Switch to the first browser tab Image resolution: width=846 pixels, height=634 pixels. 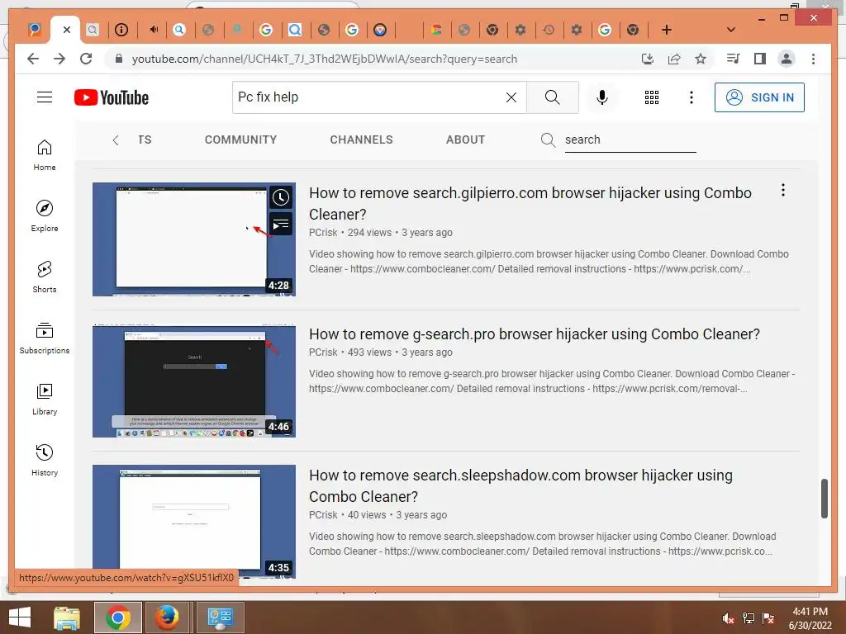point(35,30)
